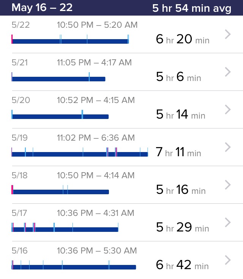Screen dimensions: 243x279
Task: Open the 5/22 sleep log chevron
Action: coord(228,35)
